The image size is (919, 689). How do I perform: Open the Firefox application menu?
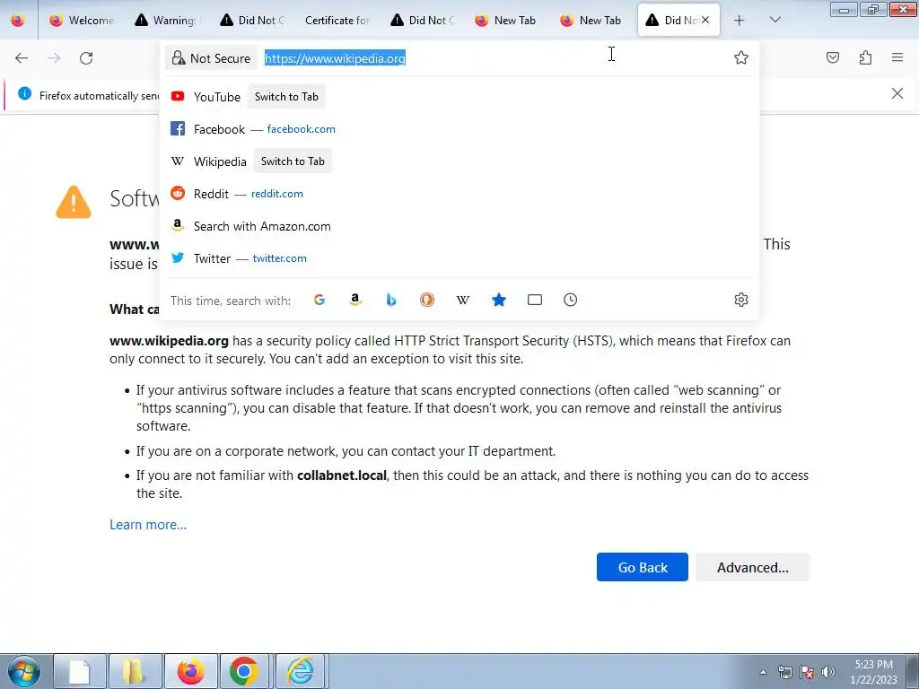[x=897, y=57]
